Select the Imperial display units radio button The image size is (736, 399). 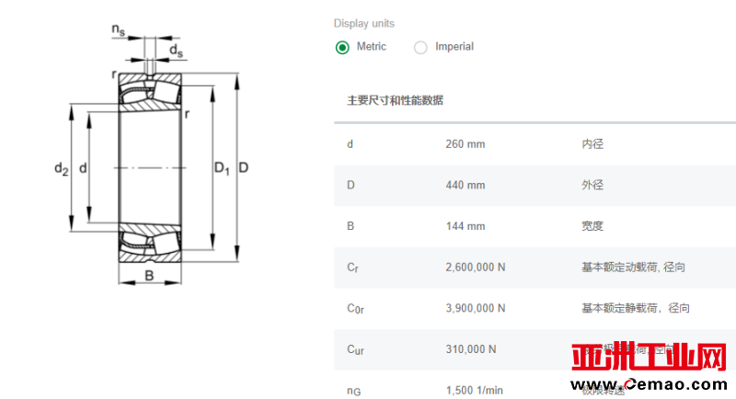pos(420,48)
